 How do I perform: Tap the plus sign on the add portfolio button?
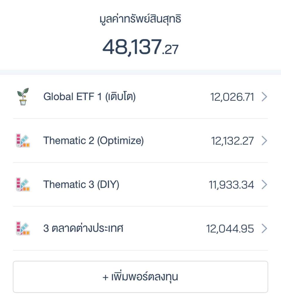point(106,277)
